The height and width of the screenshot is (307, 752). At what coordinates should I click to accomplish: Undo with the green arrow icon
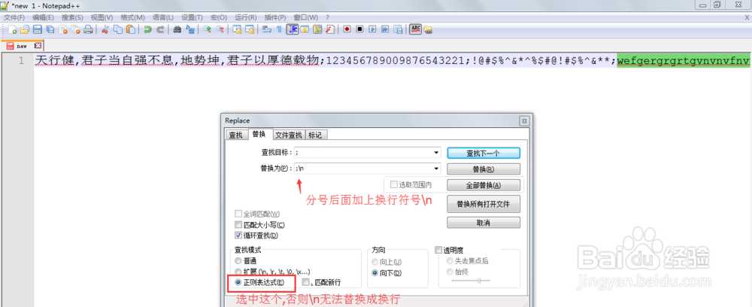(x=147, y=29)
